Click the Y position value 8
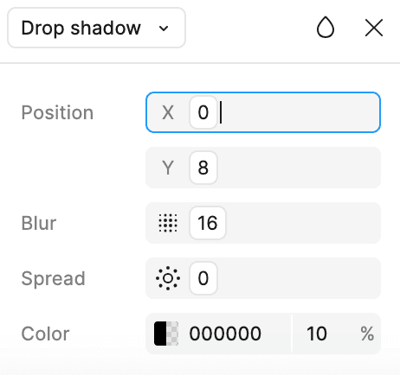400x375 pixels. pos(203,168)
